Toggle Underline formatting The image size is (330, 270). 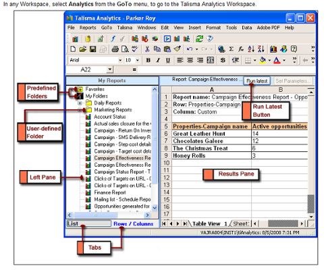(168, 60)
